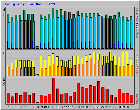Image resolution: width=140 pixels, height=110 pixels.
Task: Click day label 24 on the x-axis
Action: click(103, 107)
